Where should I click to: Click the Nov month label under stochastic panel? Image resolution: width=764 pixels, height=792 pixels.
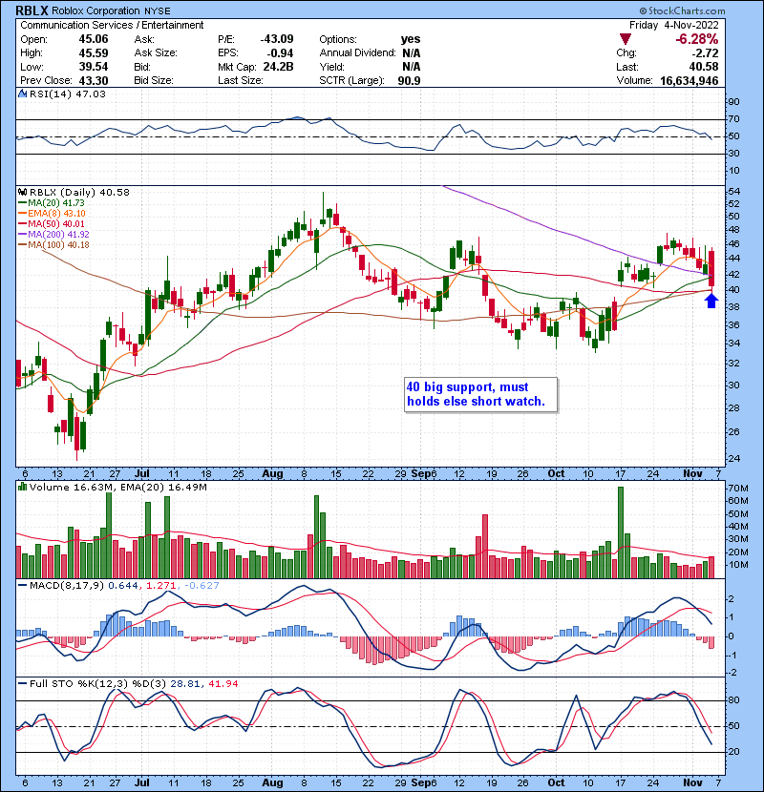692,782
